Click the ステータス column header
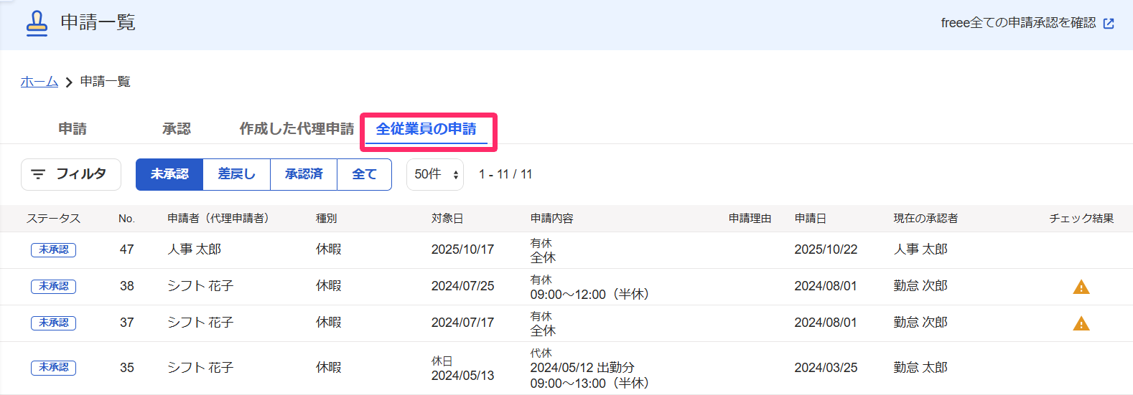The height and width of the screenshot is (395, 1133). [53, 219]
